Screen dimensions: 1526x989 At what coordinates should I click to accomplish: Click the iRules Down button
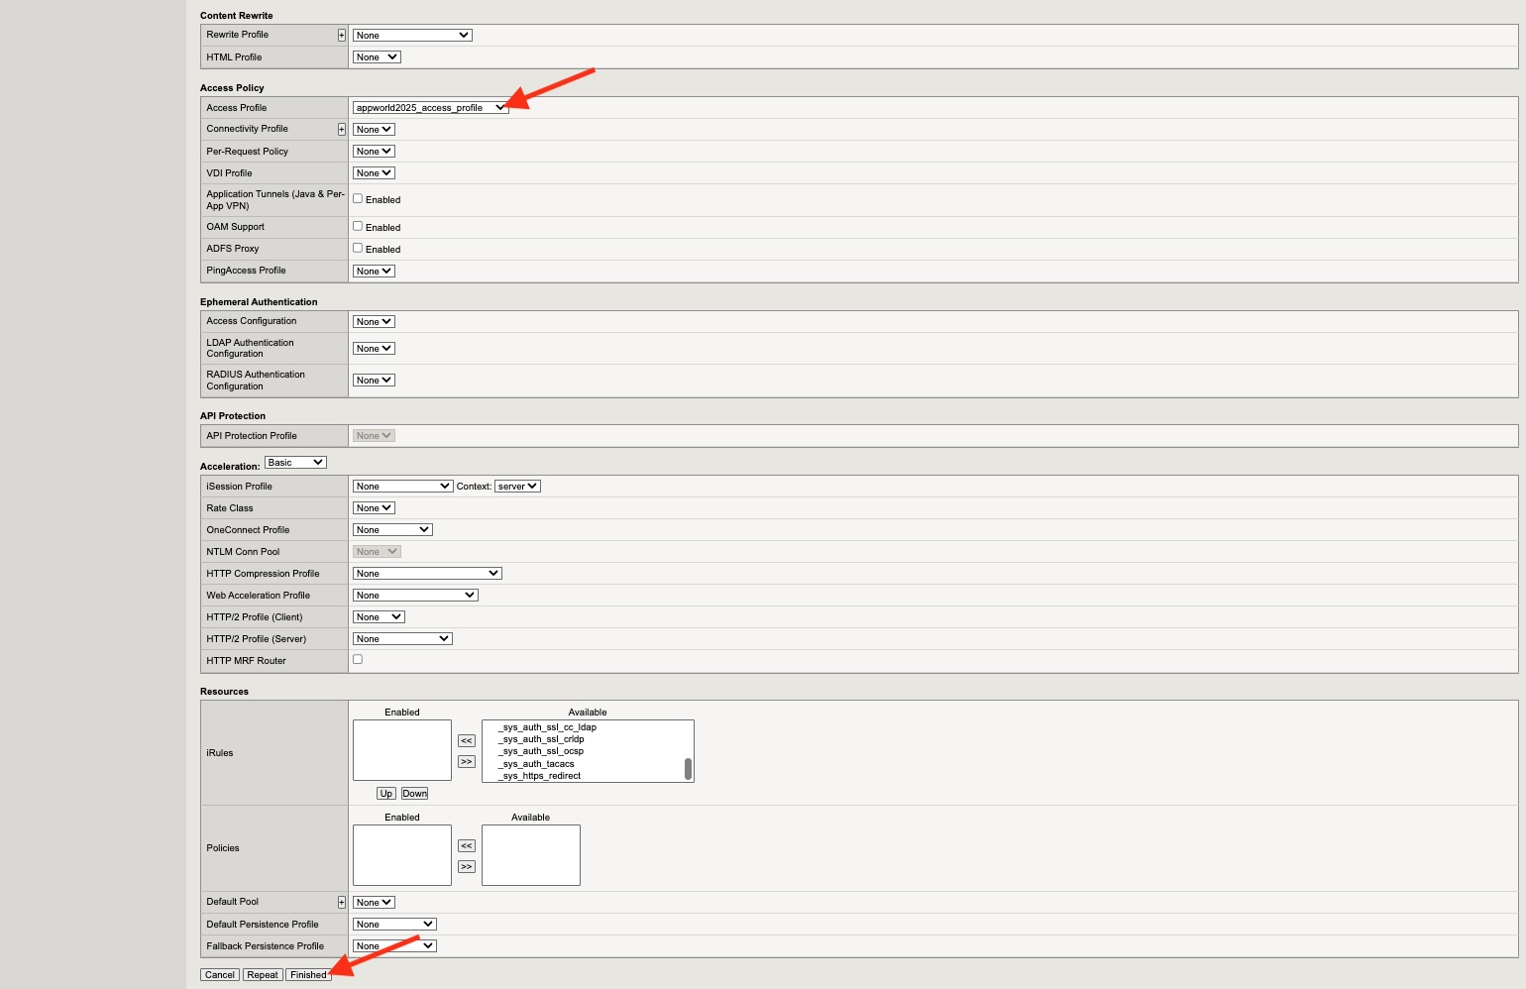click(415, 794)
